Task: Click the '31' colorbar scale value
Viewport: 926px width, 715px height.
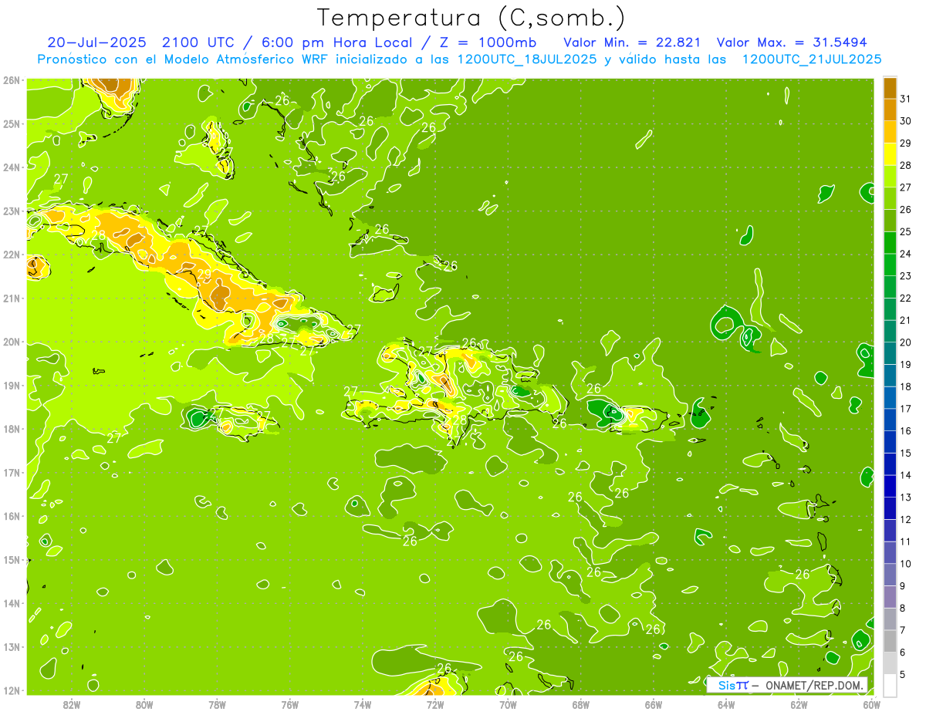Action: [906, 99]
